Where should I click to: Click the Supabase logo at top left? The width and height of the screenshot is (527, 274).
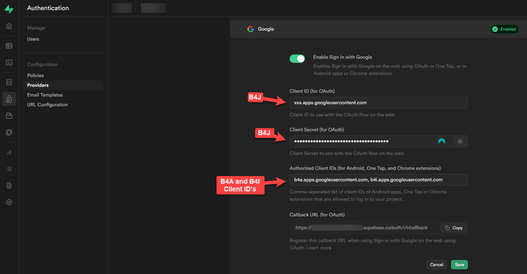(x=9, y=9)
